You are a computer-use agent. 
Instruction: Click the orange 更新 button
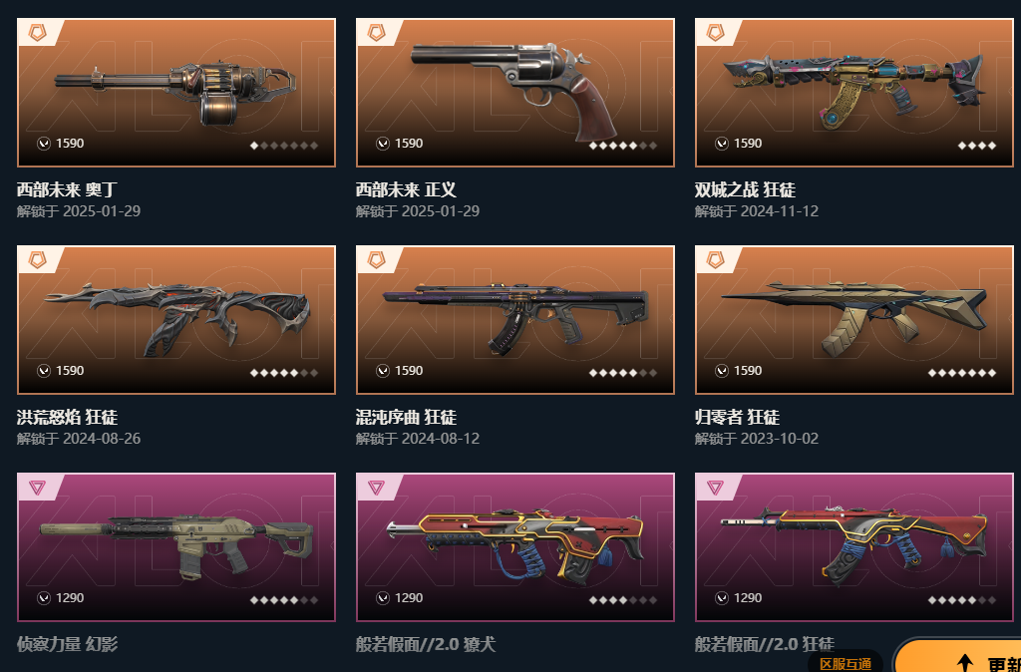coord(957,658)
